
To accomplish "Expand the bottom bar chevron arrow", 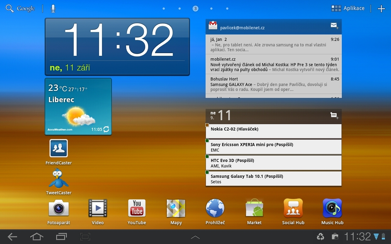I will point(195,236).
